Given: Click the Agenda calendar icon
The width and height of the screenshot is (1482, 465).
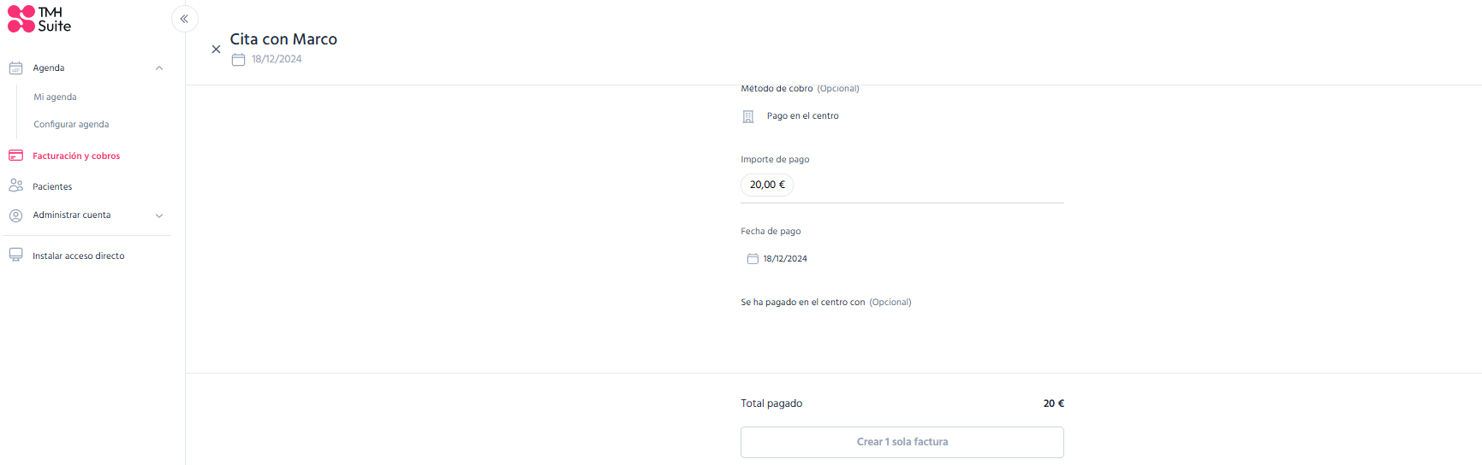Looking at the screenshot, I should point(15,68).
